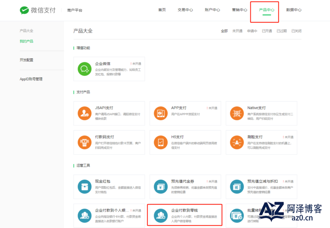Open the 现金红包 product title
Image resolution: width=330 pixels, height=228 pixels.
[103, 181]
